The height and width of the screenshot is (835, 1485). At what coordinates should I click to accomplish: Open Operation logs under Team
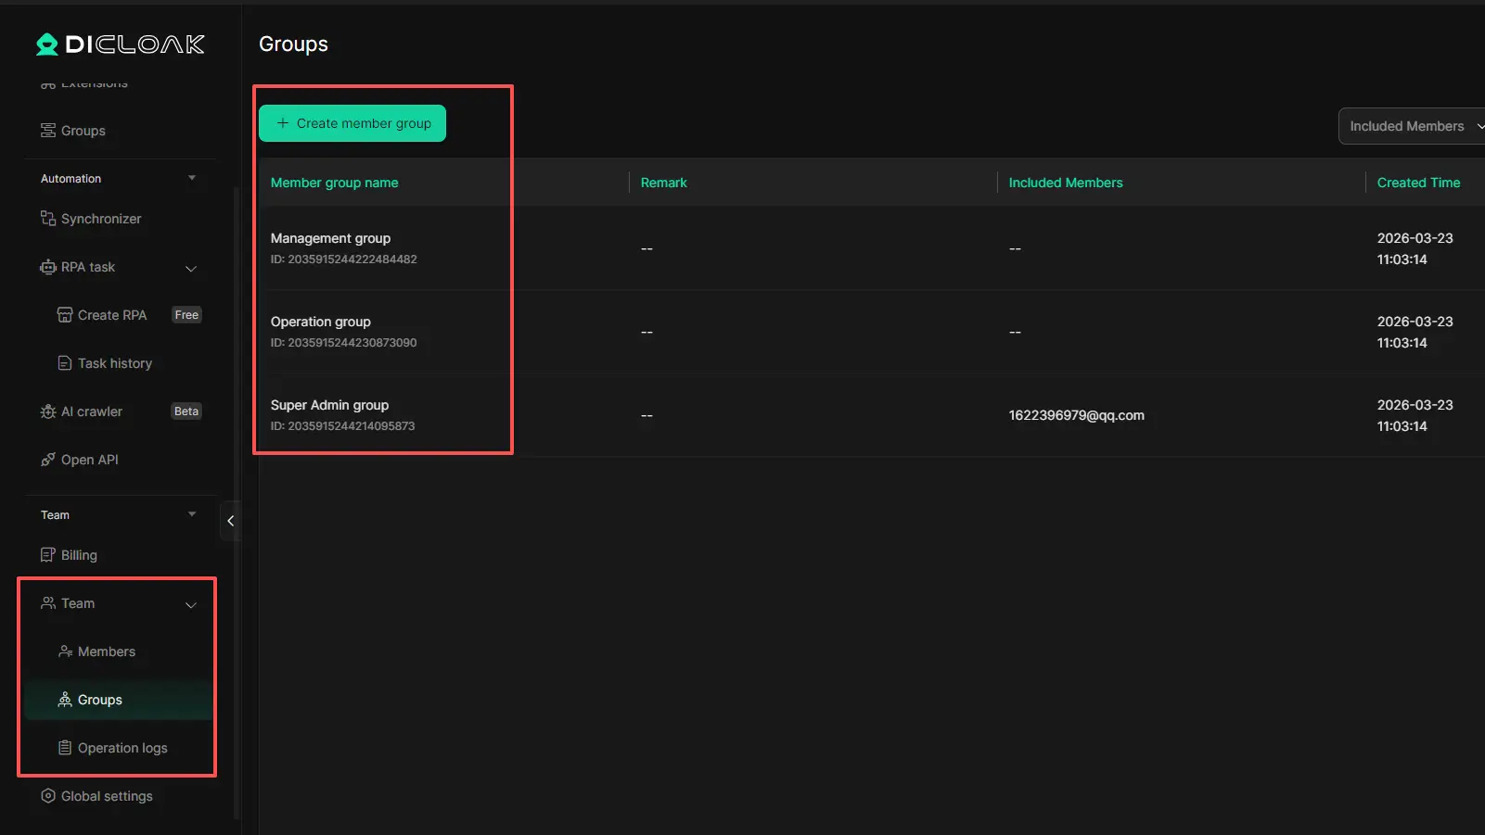pos(122,748)
